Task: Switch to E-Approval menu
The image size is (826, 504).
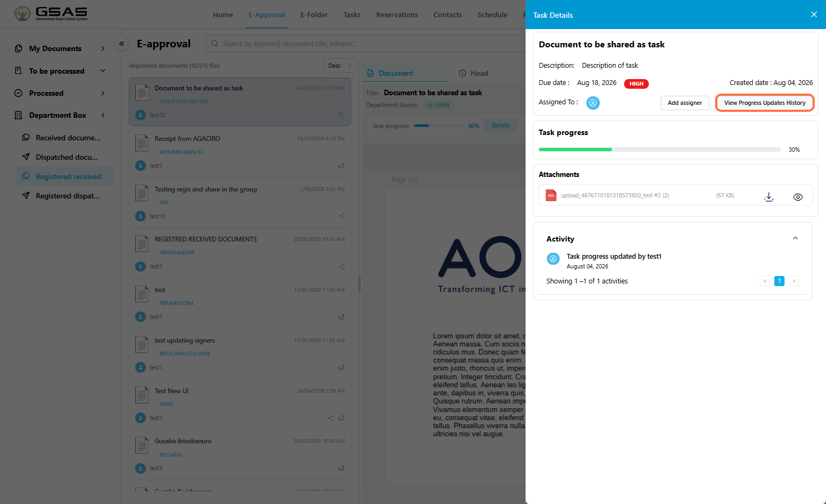Action: [267, 15]
